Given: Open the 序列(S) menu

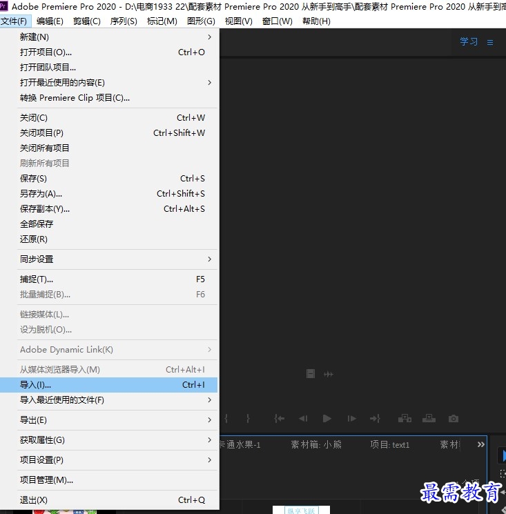Looking at the screenshot, I should [124, 21].
